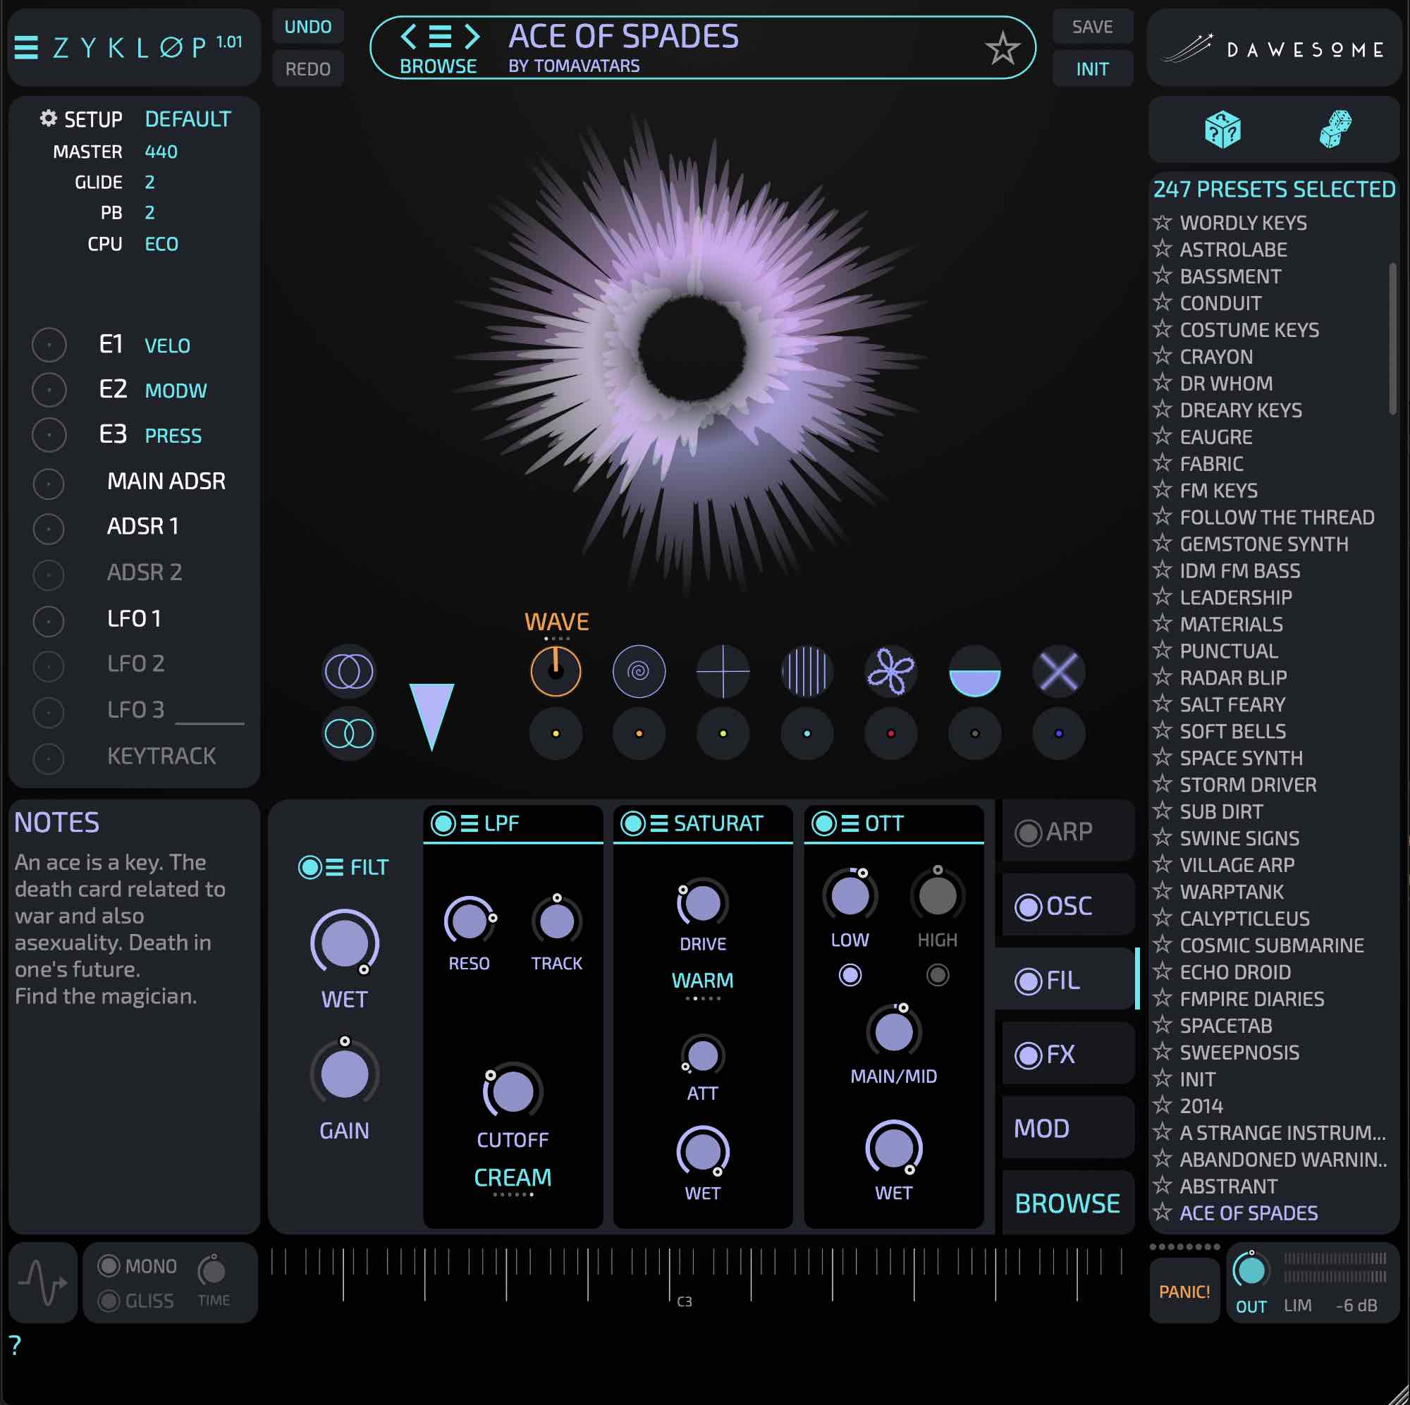Click the yellow modulation dot under WAVE

tap(556, 732)
